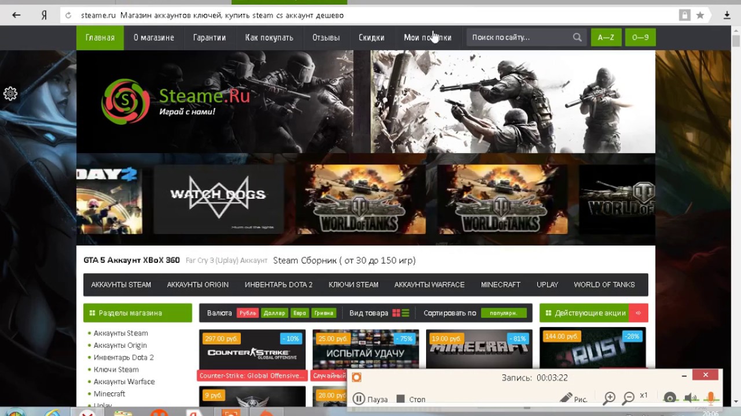Click the A—Z alphabetical filter button
Image resolution: width=741 pixels, height=416 pixels.
[606, 38]
